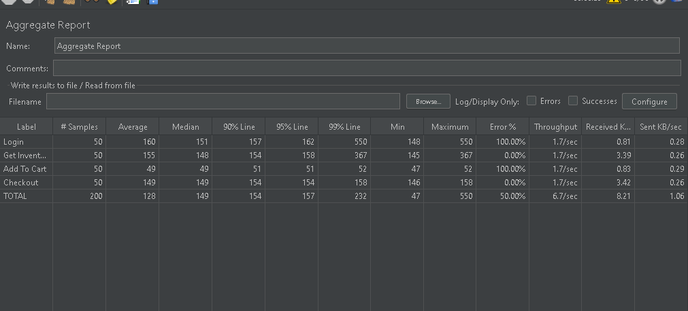Sort by the 95% Line column header
688x311 pixels.
click(292, 126)
